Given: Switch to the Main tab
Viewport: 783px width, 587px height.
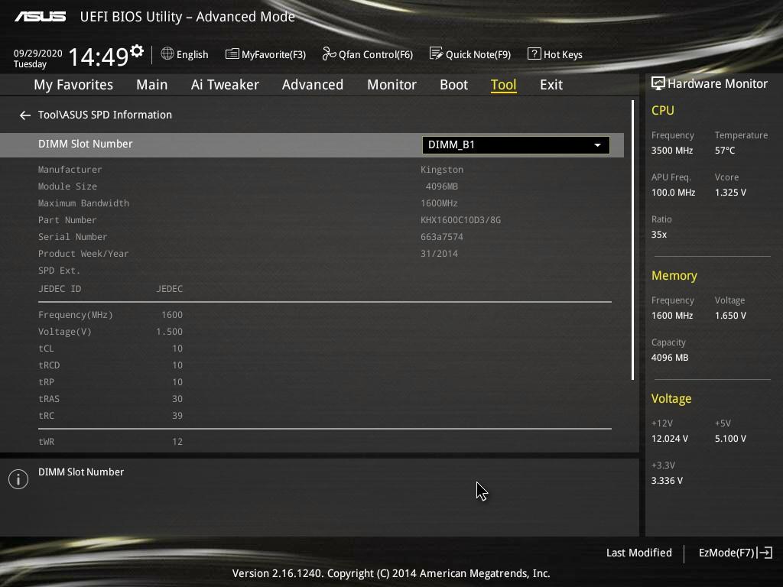Looking at the screenshot, I should (152, 85).
